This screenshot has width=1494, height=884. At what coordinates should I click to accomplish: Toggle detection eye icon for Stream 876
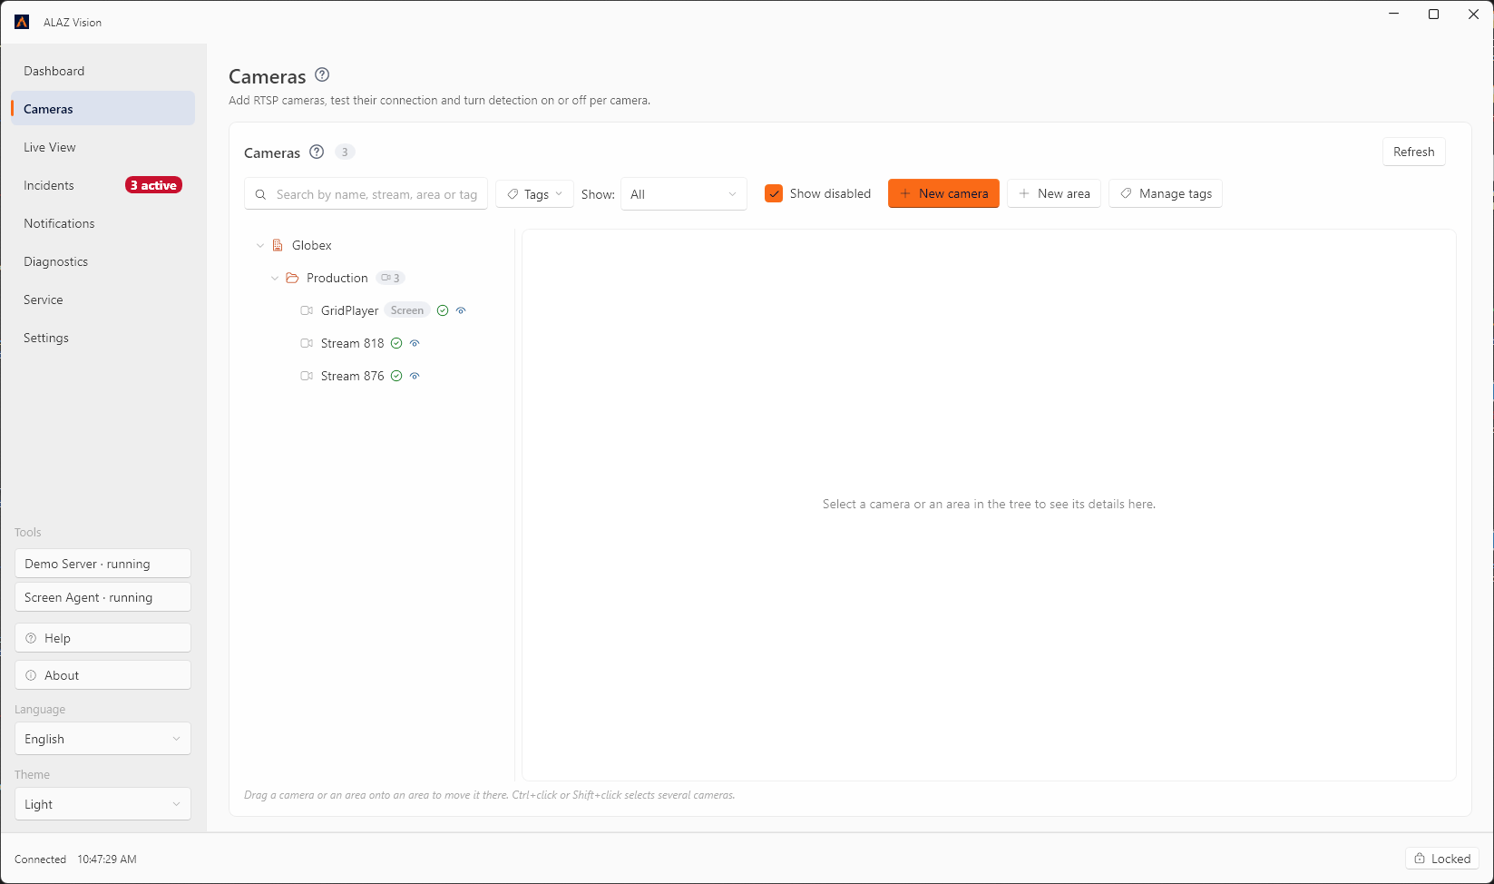415,376
